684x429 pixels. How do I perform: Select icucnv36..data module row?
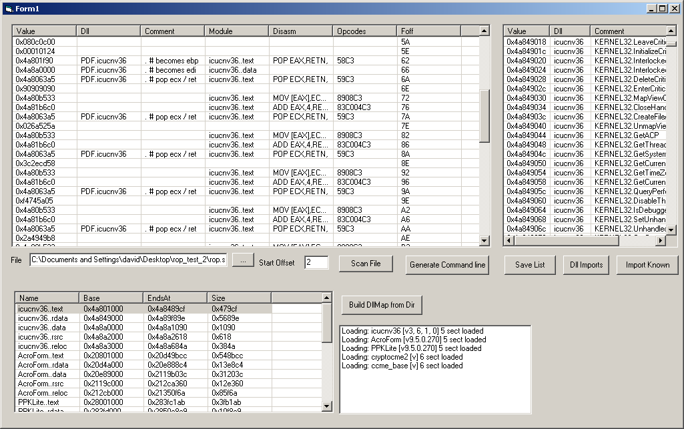(x=168, y=328)
